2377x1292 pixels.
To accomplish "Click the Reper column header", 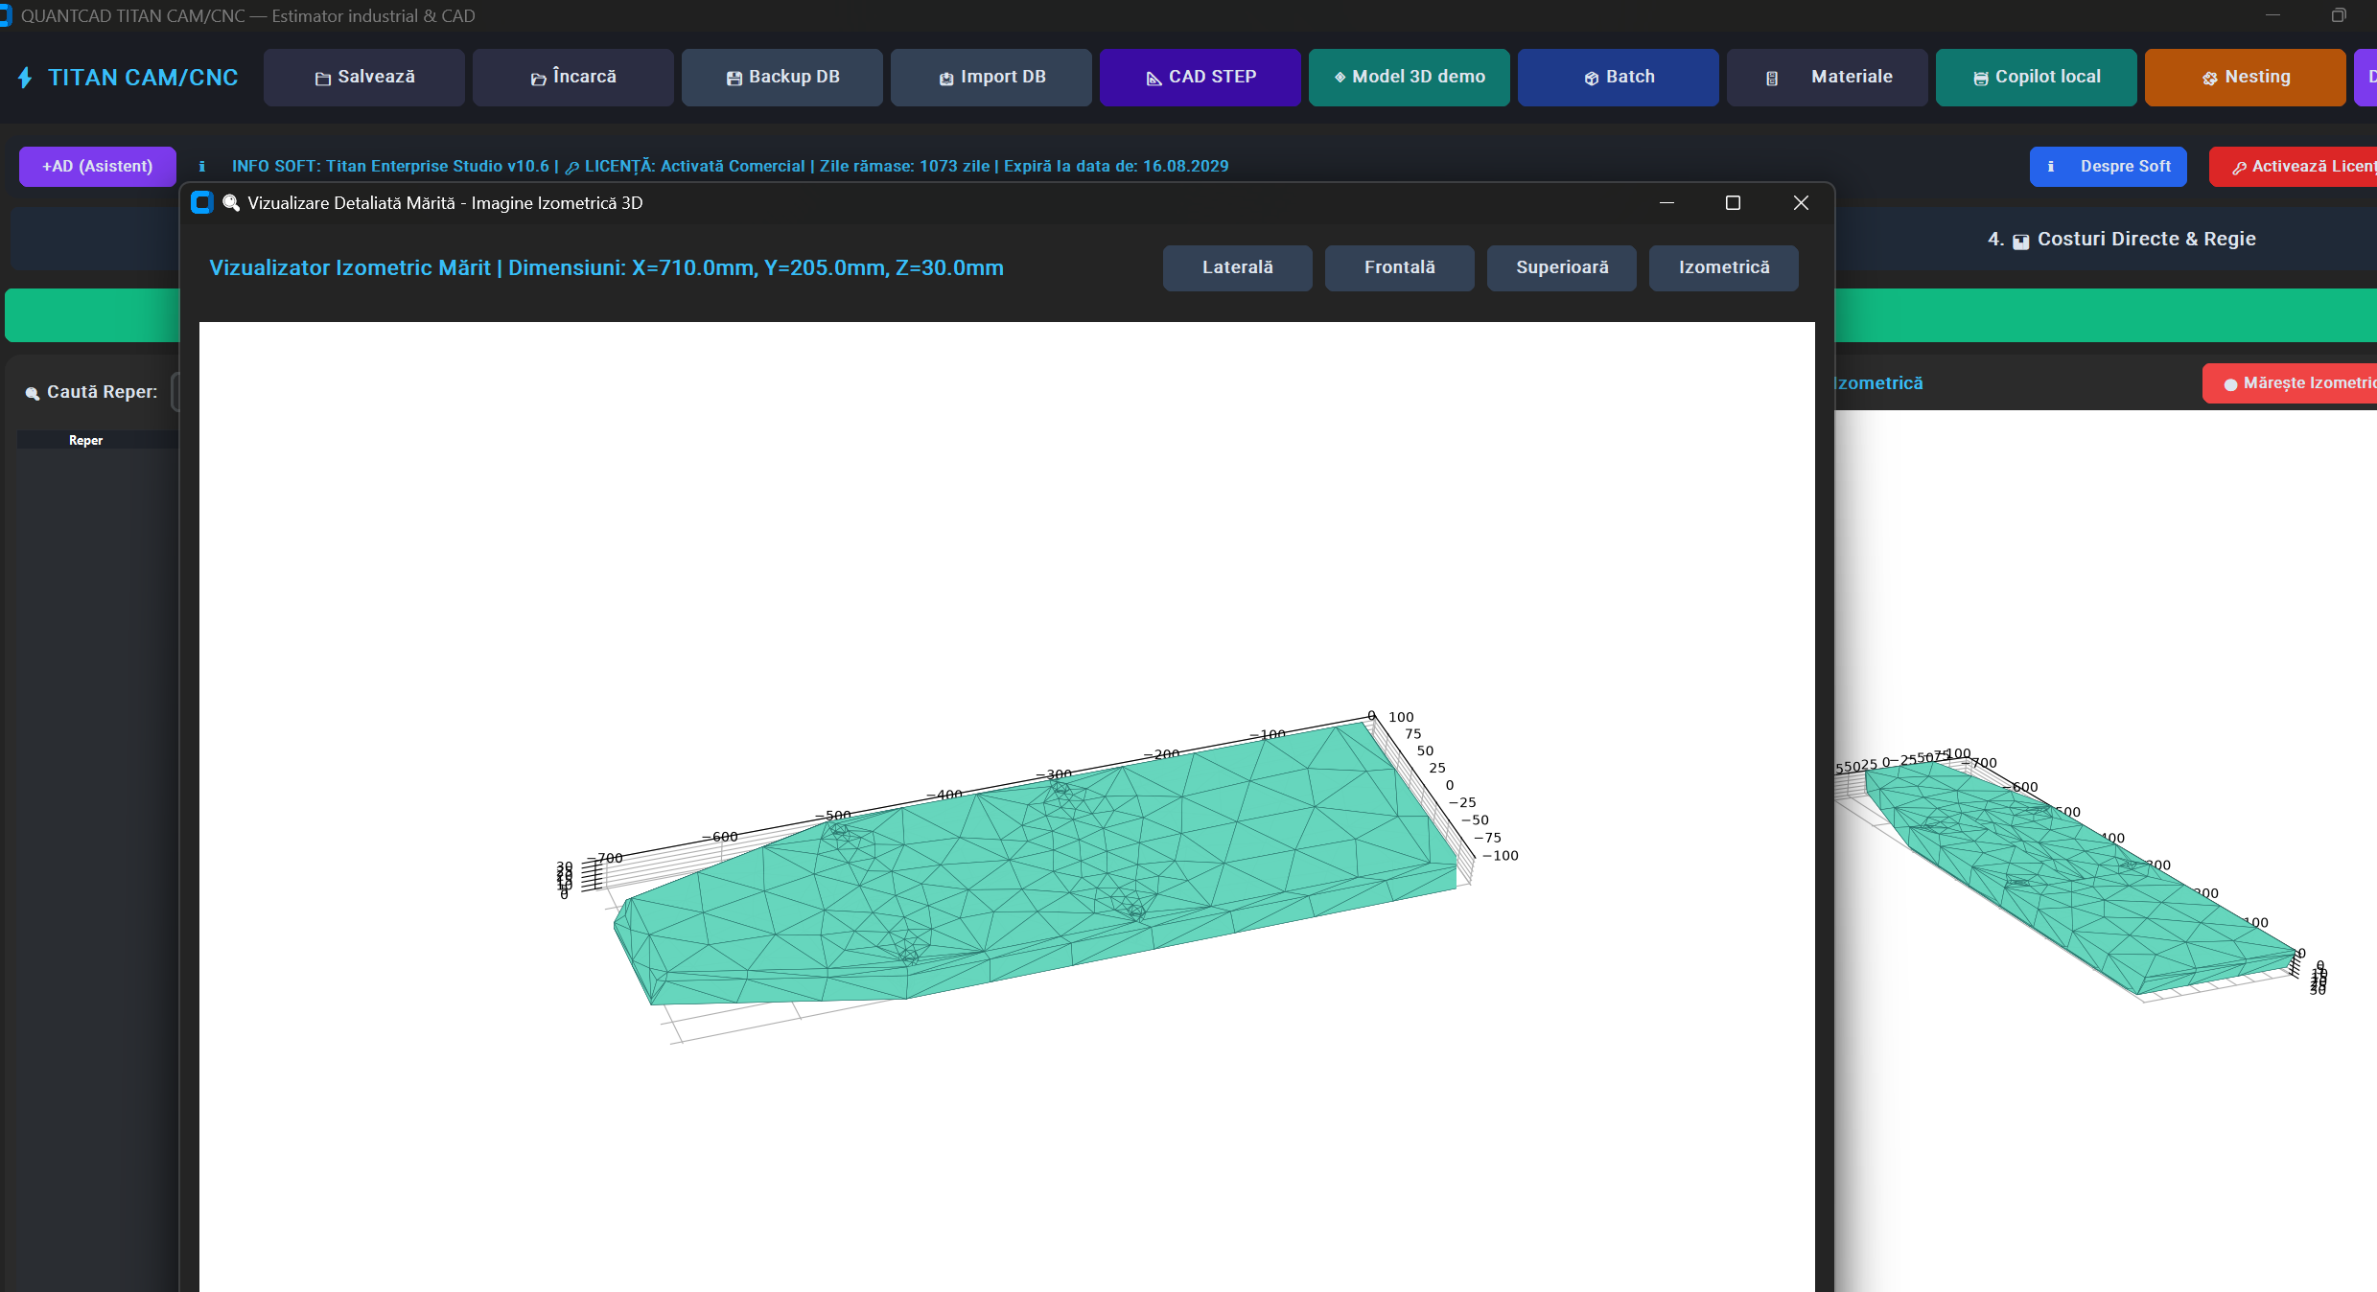I will click(85, 440).
